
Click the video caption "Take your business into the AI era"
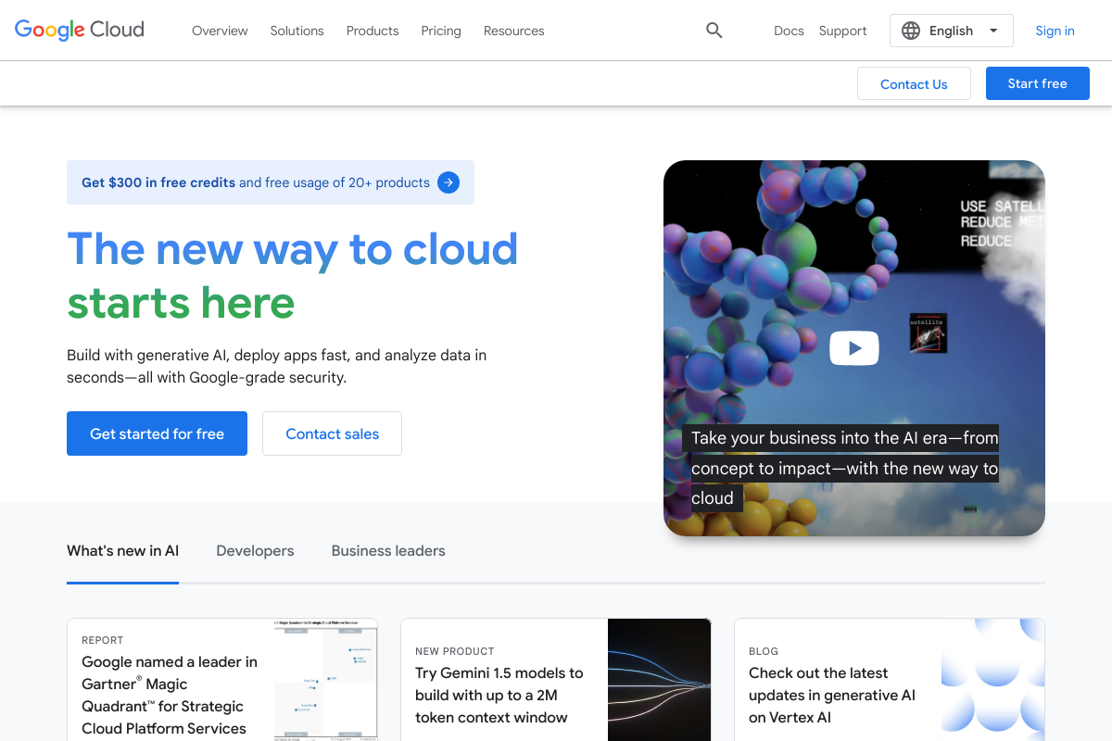(840, 468)
